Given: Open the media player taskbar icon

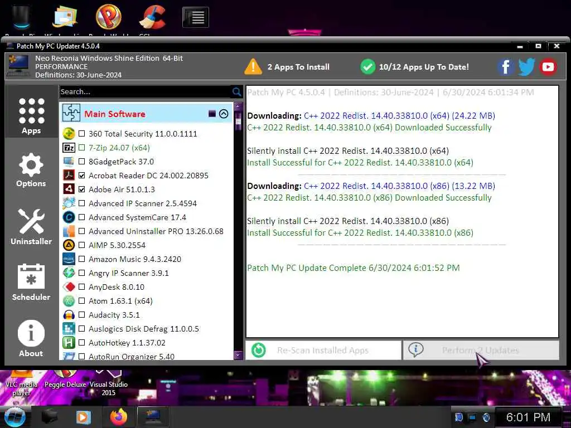Looking at the screenshot, I should coord(84,417).
